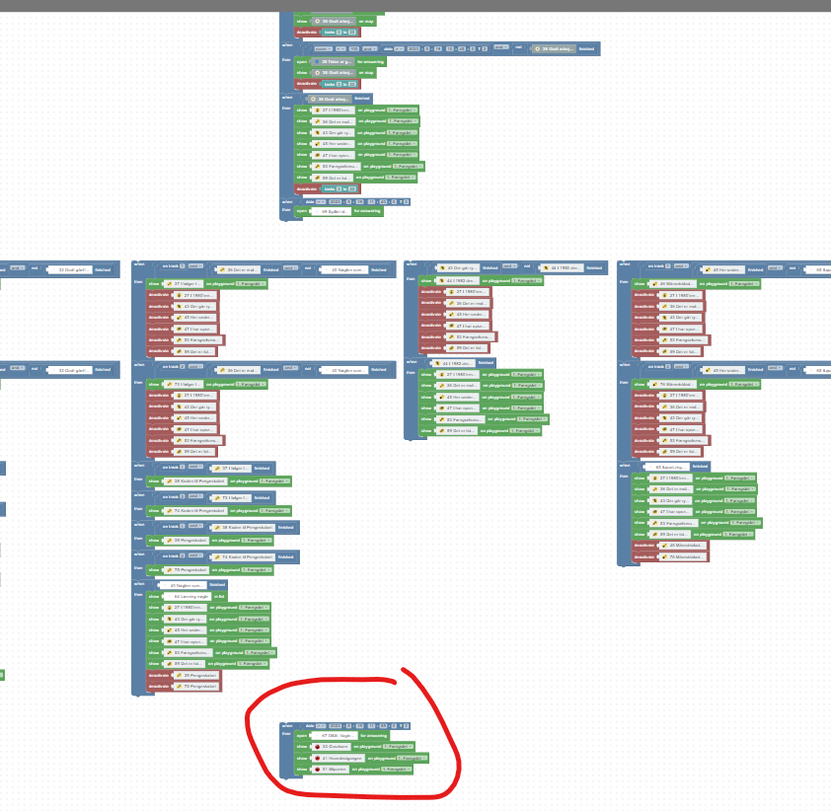This screenshot has height=811, width=831.
Task: Select 51 Bilporten item label
Action: point(335,770)
